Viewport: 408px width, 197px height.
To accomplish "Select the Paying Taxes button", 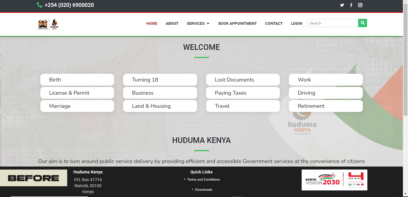I will (243, 93).
